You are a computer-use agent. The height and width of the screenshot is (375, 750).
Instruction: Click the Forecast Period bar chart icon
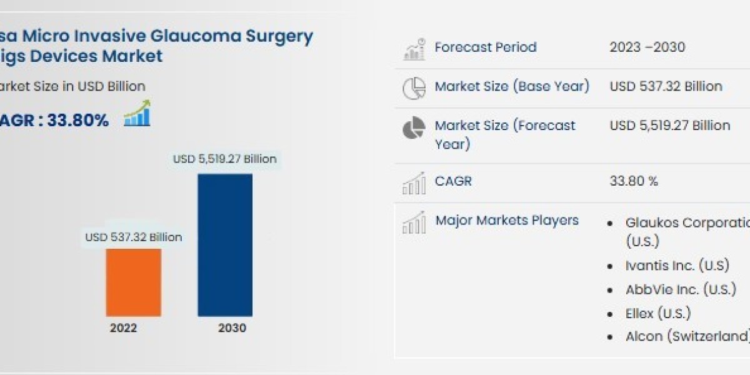click(x=414, y=49)
